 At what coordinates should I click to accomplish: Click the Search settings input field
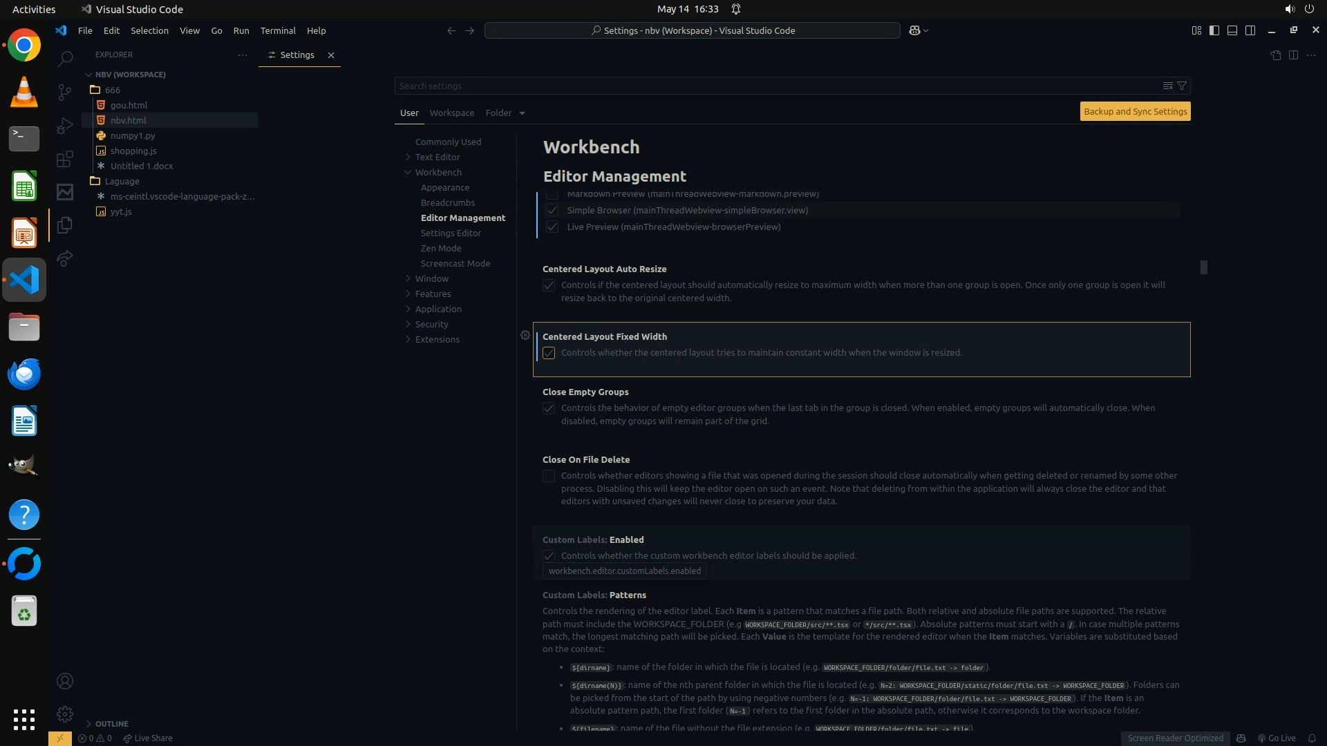tap(774, 86)
